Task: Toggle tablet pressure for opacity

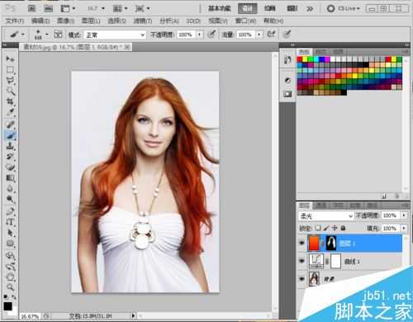Action: (x=211, y=35)
